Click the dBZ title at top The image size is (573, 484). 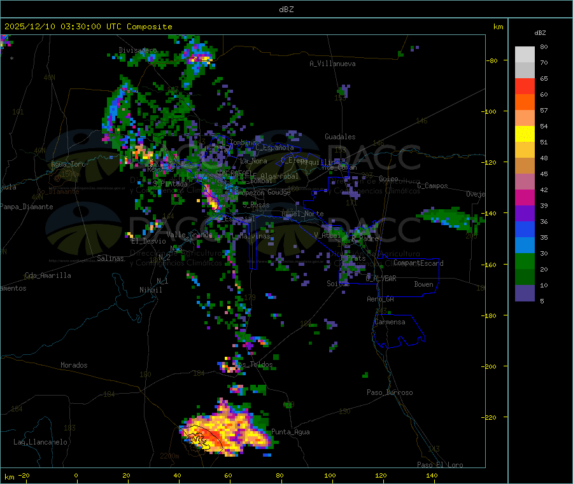pyautogui.click(x=286, y=10)
